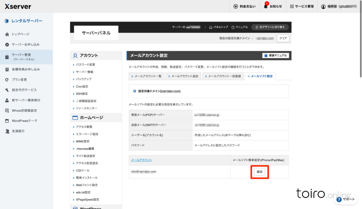Click the メールアカウント column header link
This screenshot has width=362, height=209.
point(141,160)
